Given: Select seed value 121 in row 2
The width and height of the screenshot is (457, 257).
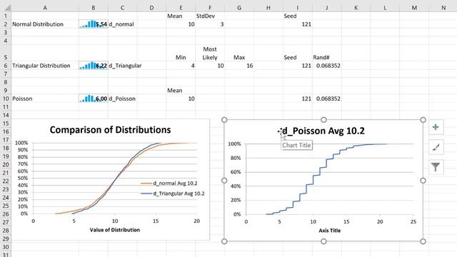Looking at the screenshot, I should (x=298, y=24).
